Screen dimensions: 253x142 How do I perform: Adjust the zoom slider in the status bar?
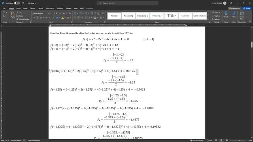(x=239, y=140)
